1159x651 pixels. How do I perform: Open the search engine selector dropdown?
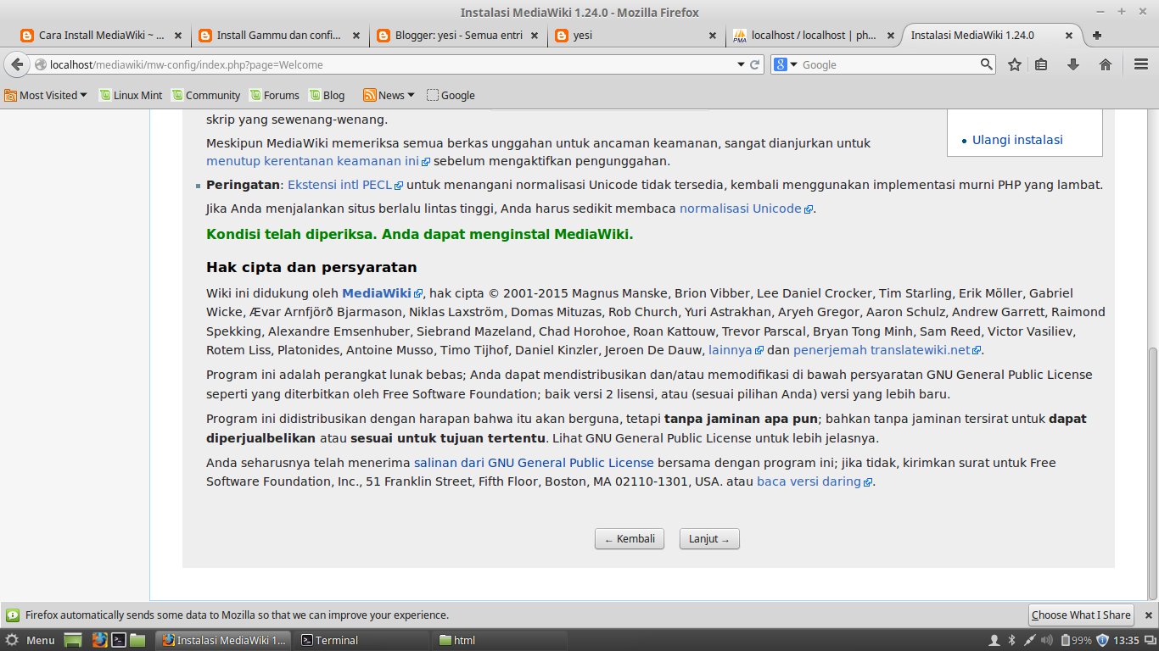click(x=787, y=64)
